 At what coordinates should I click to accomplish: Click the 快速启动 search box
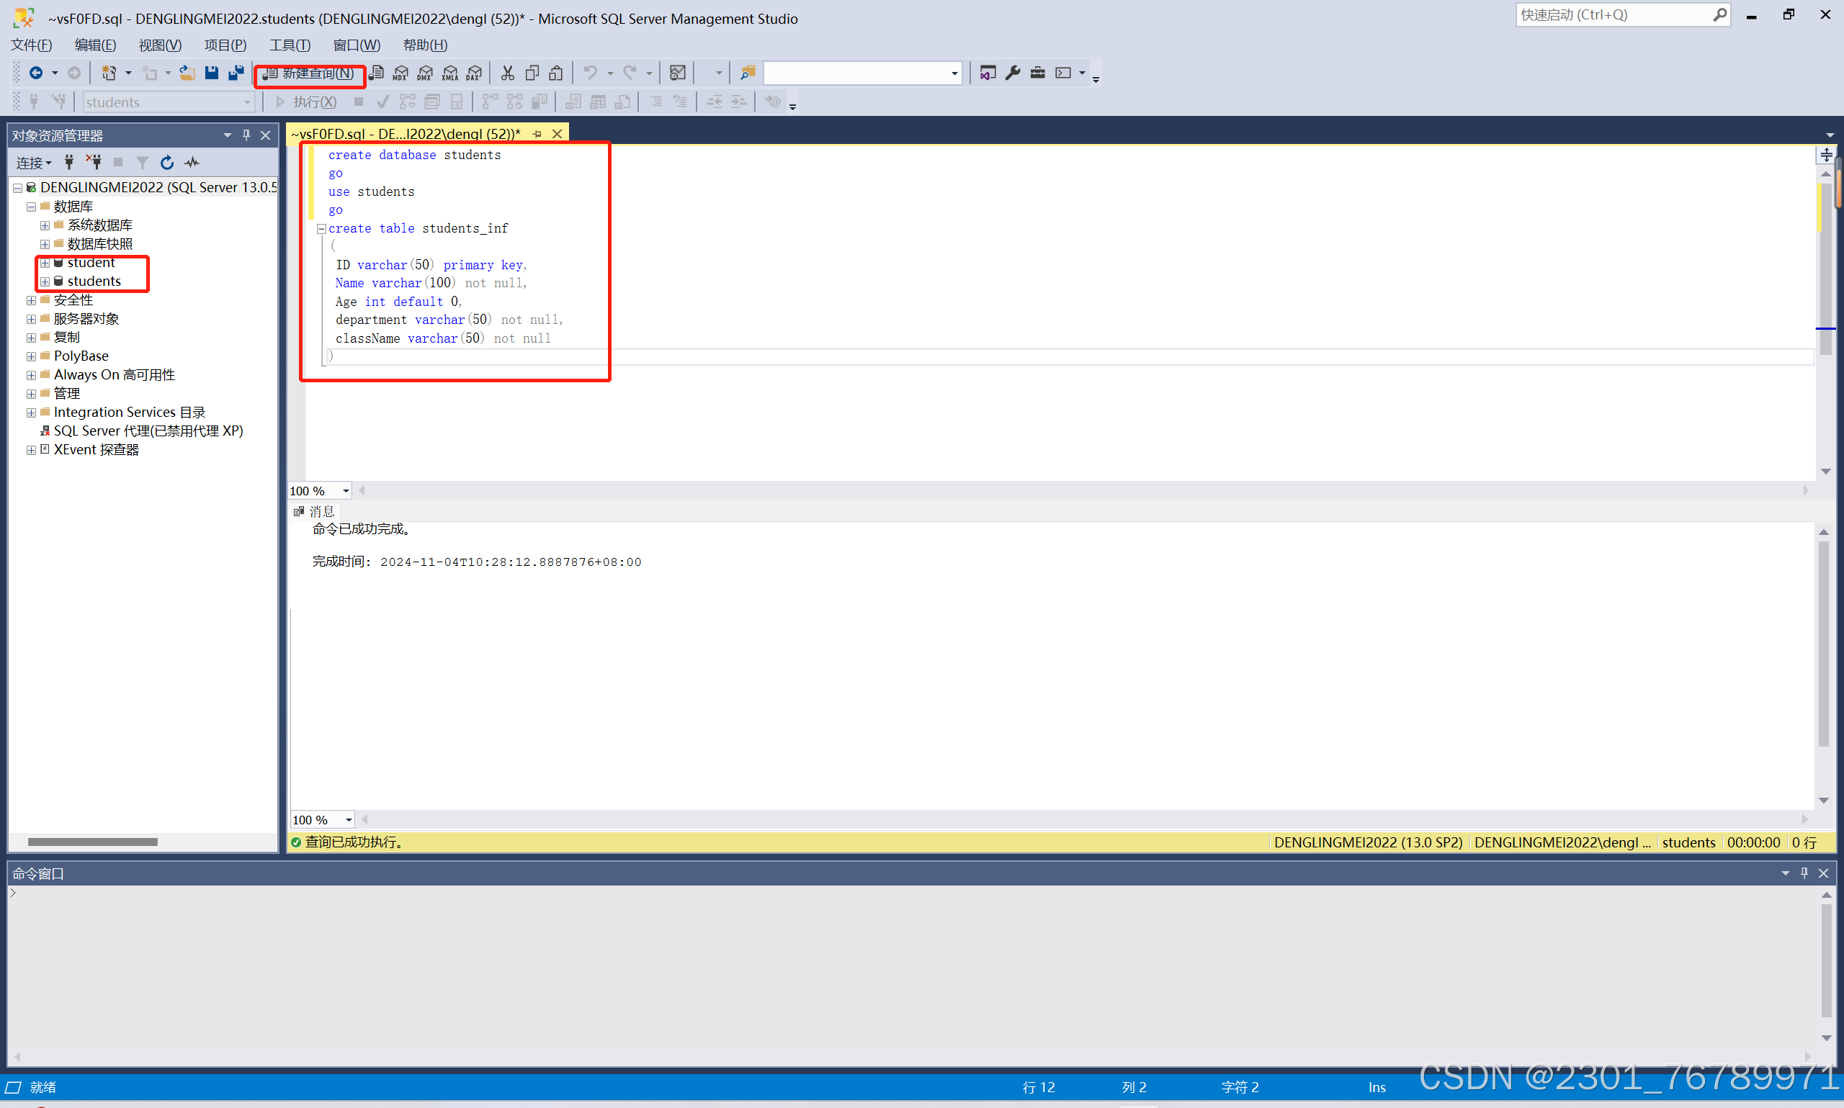tap(1613, 15)
